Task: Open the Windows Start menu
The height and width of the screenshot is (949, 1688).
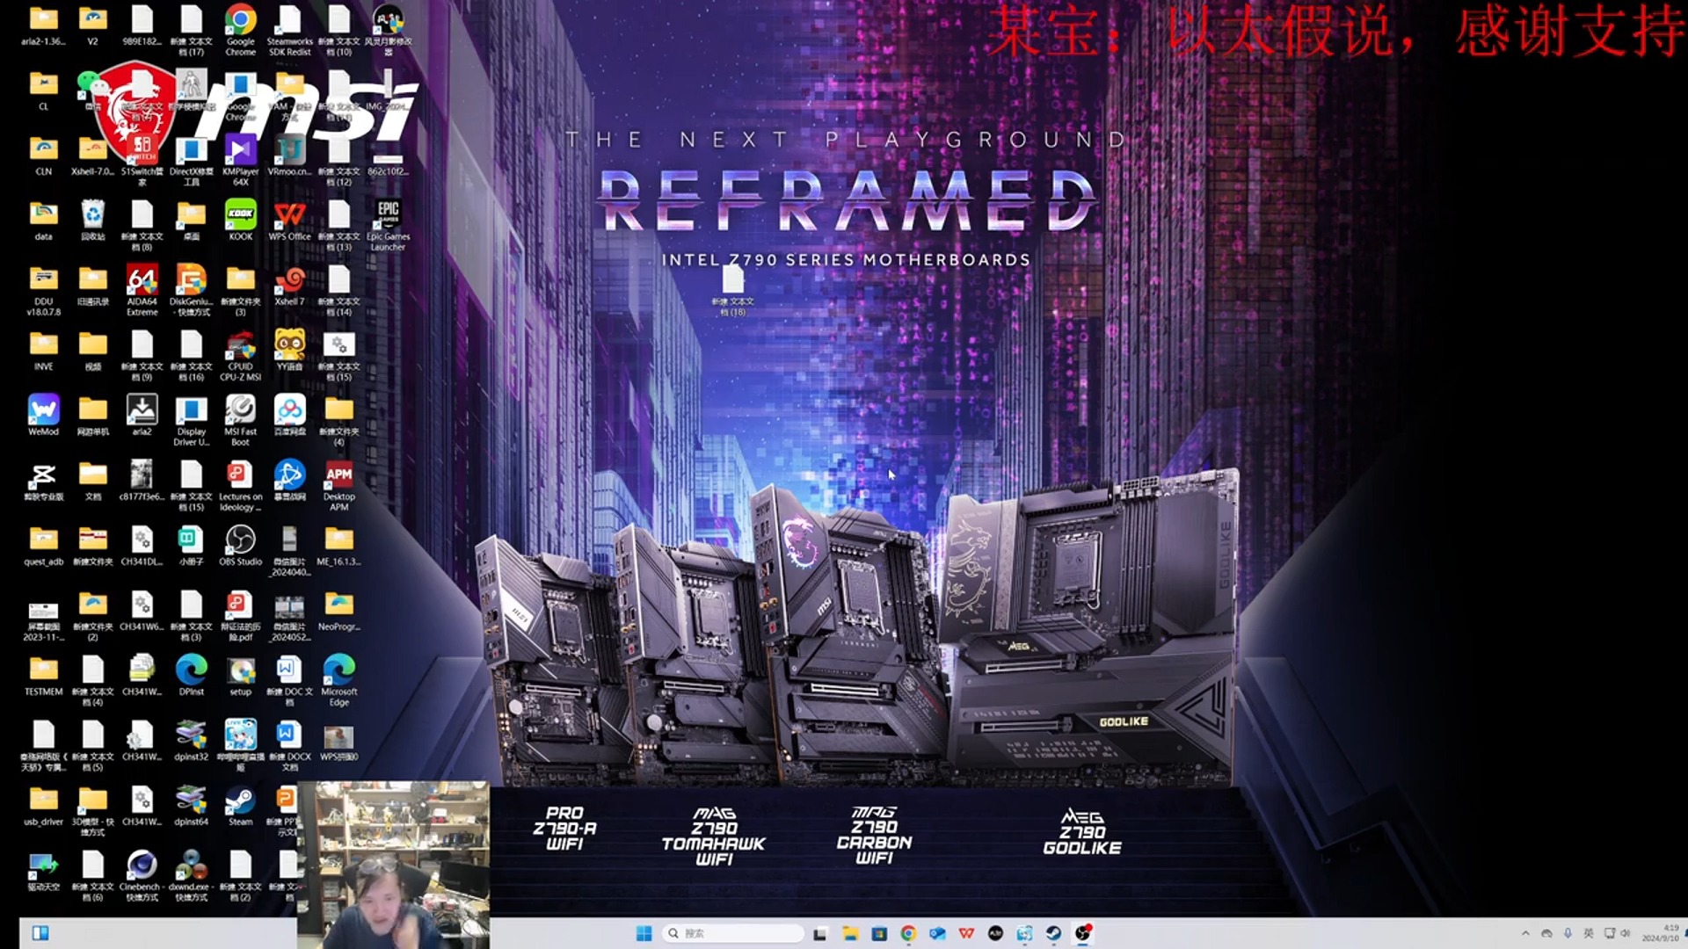Action: coord(644,933)
